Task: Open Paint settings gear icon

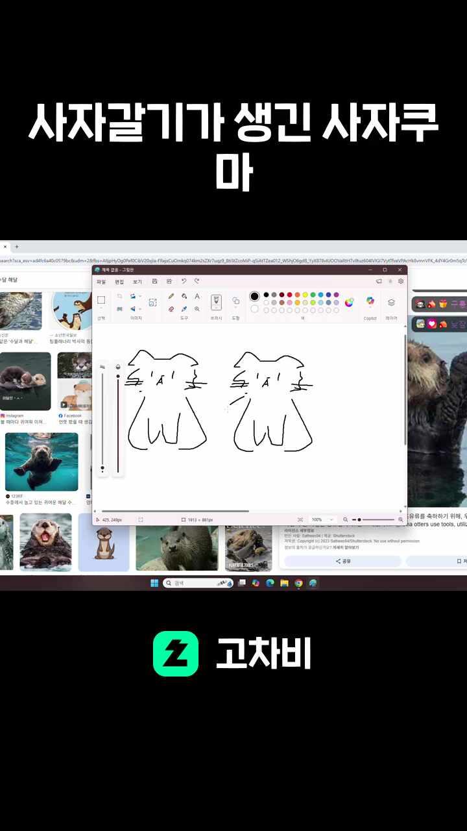Action: click(401, 281)
